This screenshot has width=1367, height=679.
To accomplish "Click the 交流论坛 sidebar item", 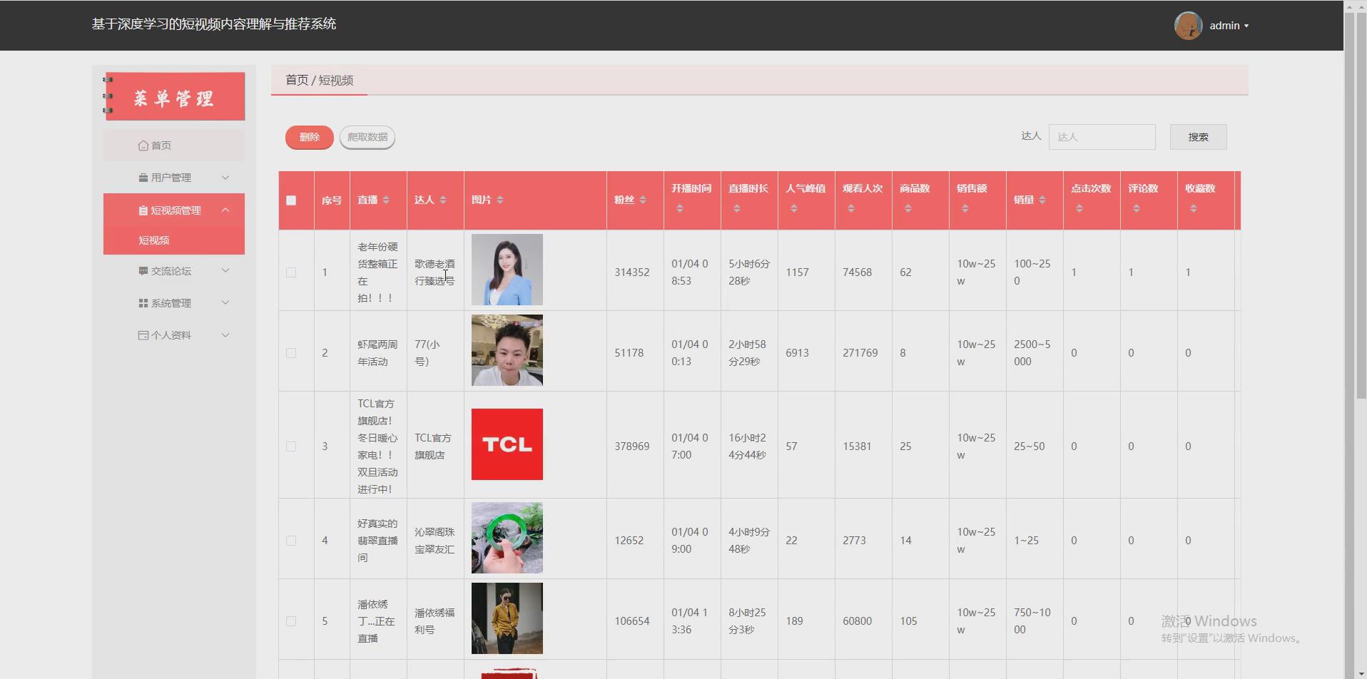I will tap(174, 271).
